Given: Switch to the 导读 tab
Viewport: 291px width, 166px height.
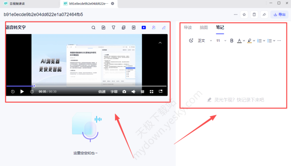Looking at the screenshot, I should [x=187, y=28].
